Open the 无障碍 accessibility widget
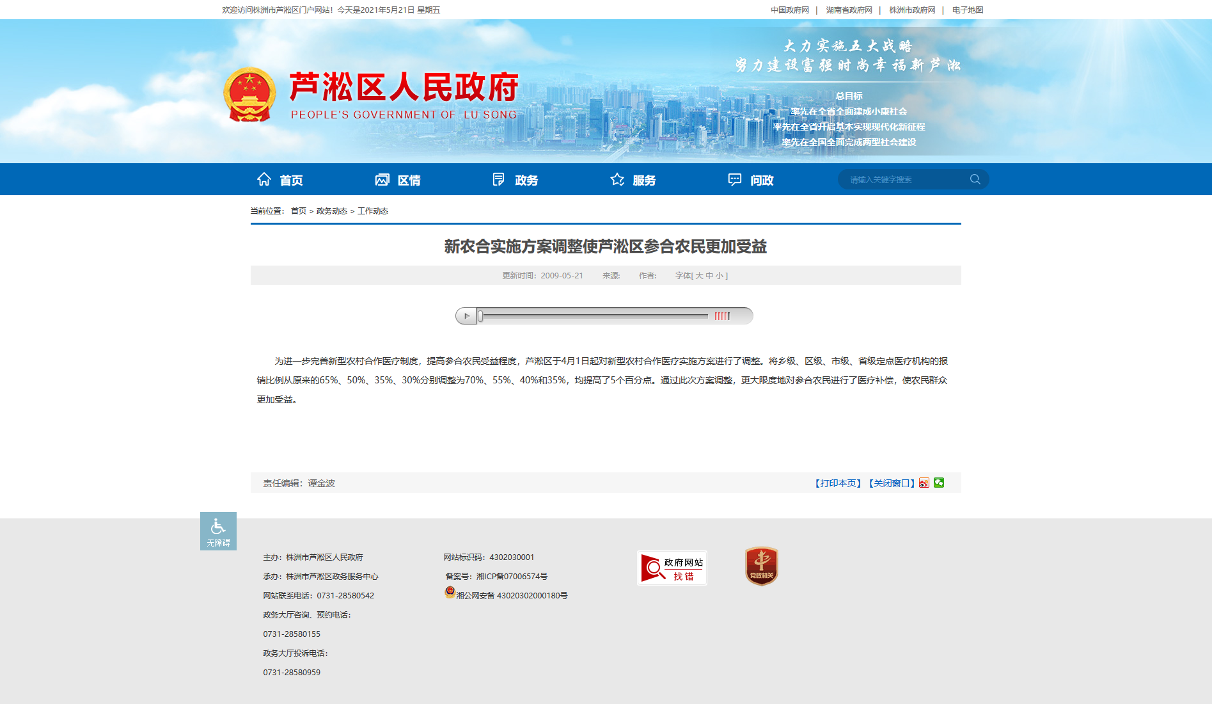 point(218,531)
